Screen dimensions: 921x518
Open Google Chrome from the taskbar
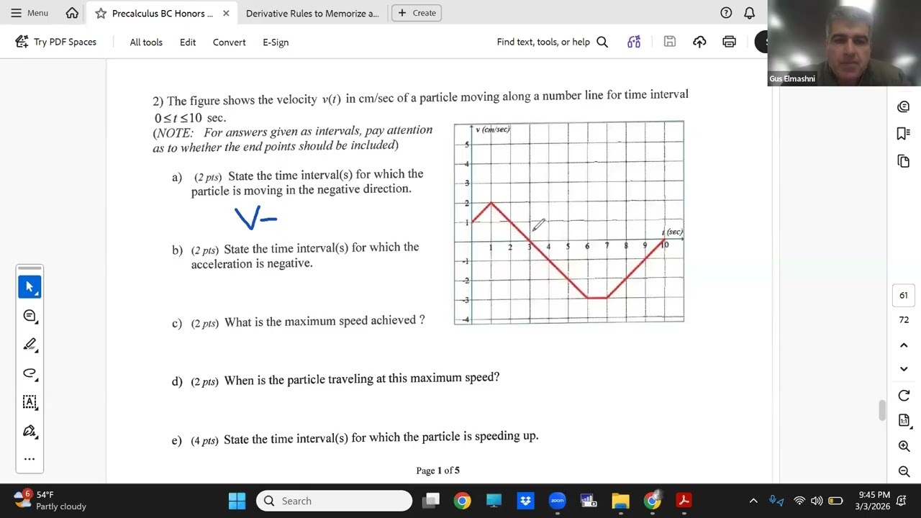pyautogui.click(x=462, y=501)
